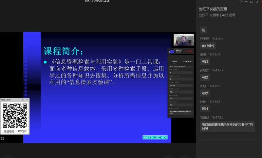Close the 课堂二维码 QR code popup

point(27,100)
